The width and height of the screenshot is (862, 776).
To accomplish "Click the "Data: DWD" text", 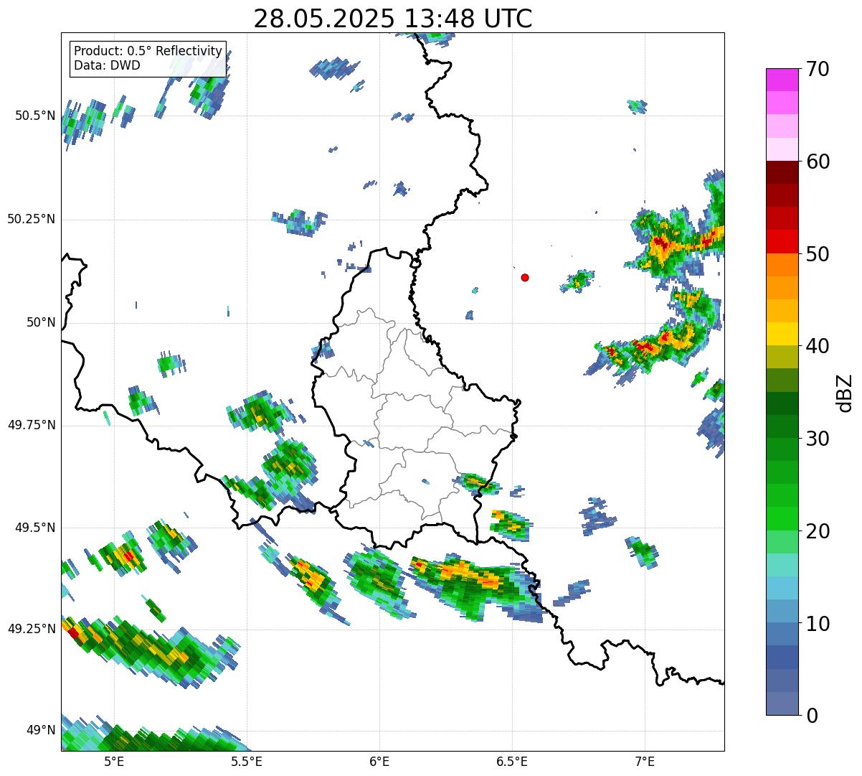I will pyautogui.click(x=108, y=65).
